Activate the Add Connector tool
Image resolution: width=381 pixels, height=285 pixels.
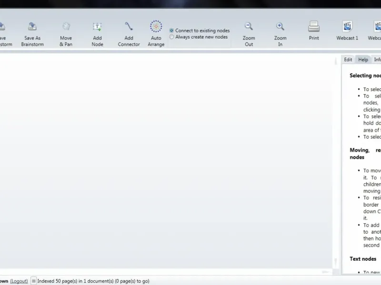tap(129, 26)
